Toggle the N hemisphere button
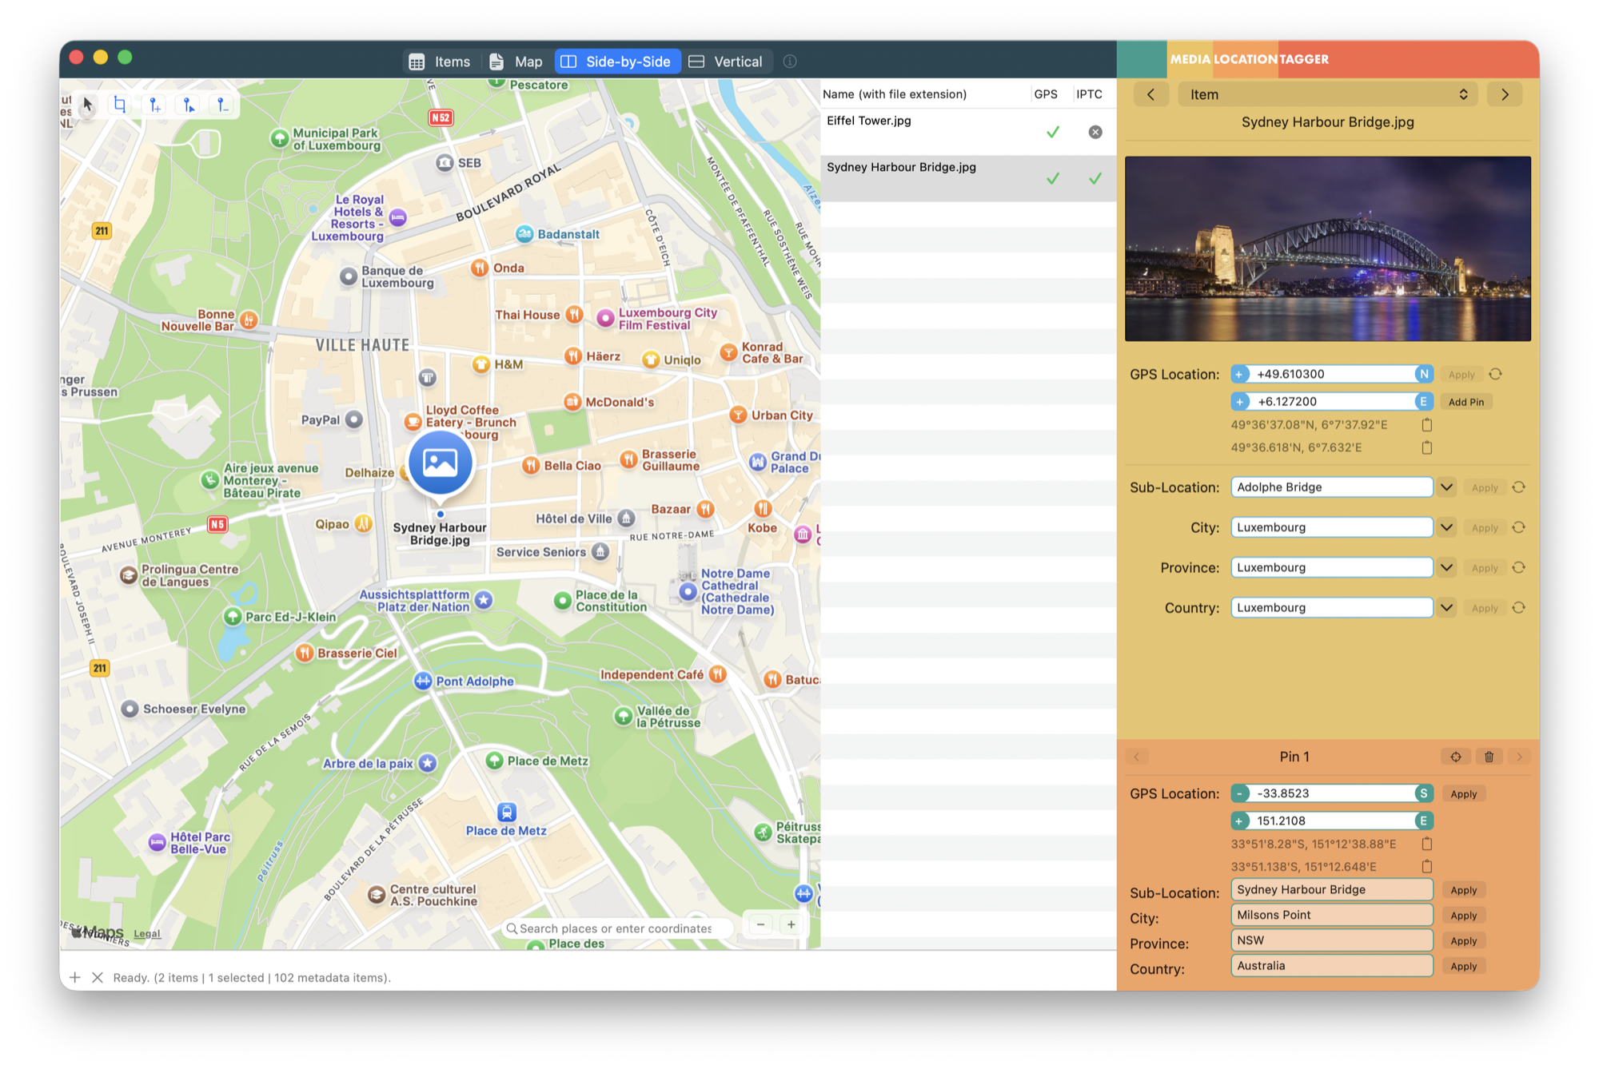This screenshot has width=1599, height=1069. click(x=1424, y=374)
